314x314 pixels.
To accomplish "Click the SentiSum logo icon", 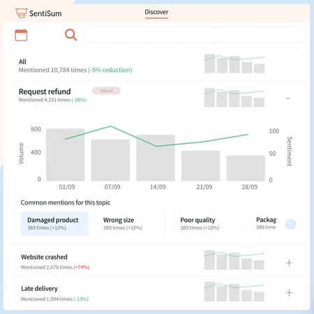I will [x=21, y=13].
